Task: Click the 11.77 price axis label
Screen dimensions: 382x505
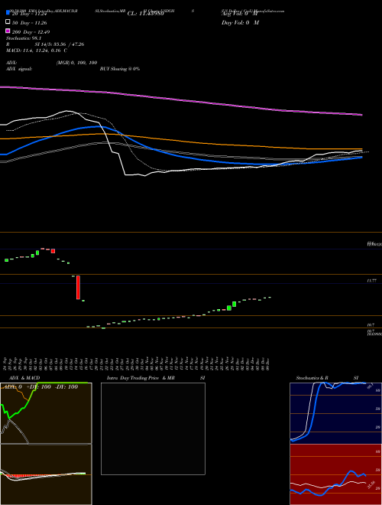Action: (372, 281)
